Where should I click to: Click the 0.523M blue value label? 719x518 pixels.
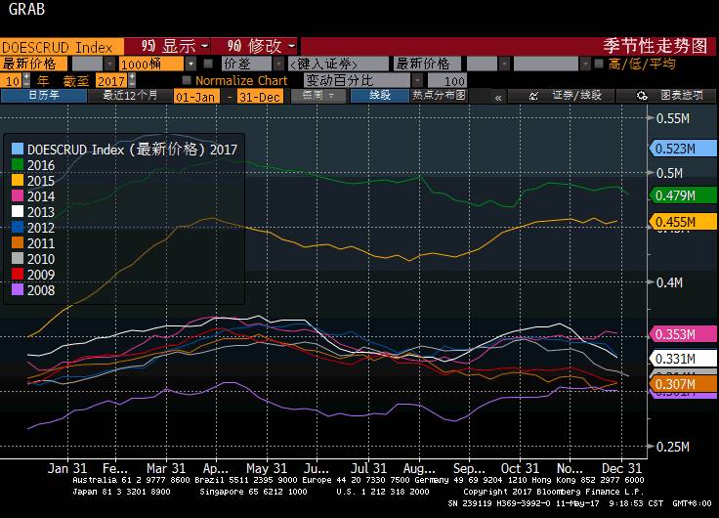coord(672,149)
